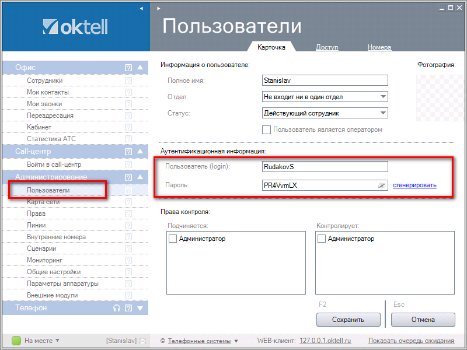This screenshot has height=350, width=467.
Task: Switch to the Номера tab
Action: pos(379,47)
